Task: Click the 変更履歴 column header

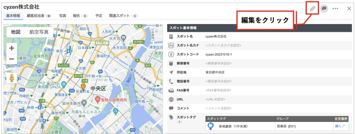Action: [341, 119]
